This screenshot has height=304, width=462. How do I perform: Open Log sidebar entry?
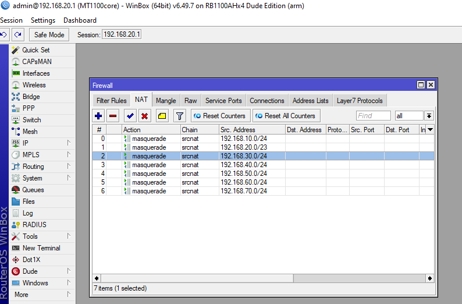click(x=42, y=213)
